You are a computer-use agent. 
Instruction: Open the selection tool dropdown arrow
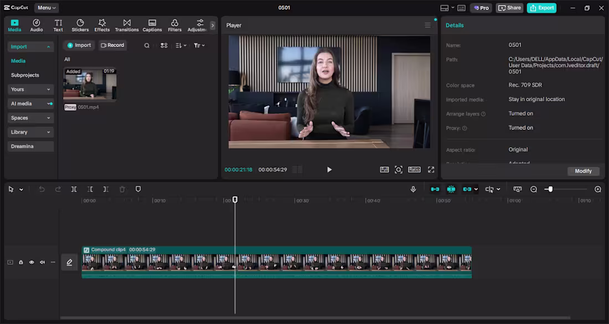(22, 189)
